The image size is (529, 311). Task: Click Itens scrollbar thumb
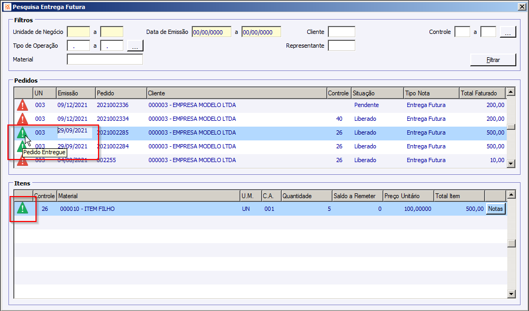point(511,243)
